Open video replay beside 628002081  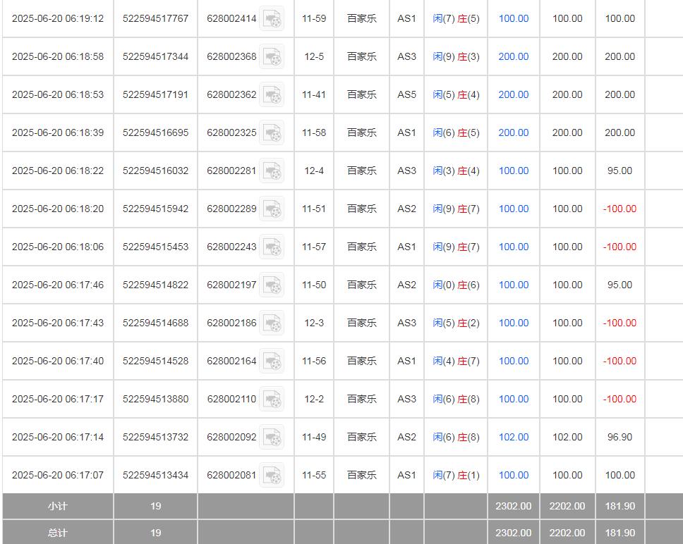[x=272, y=476]
